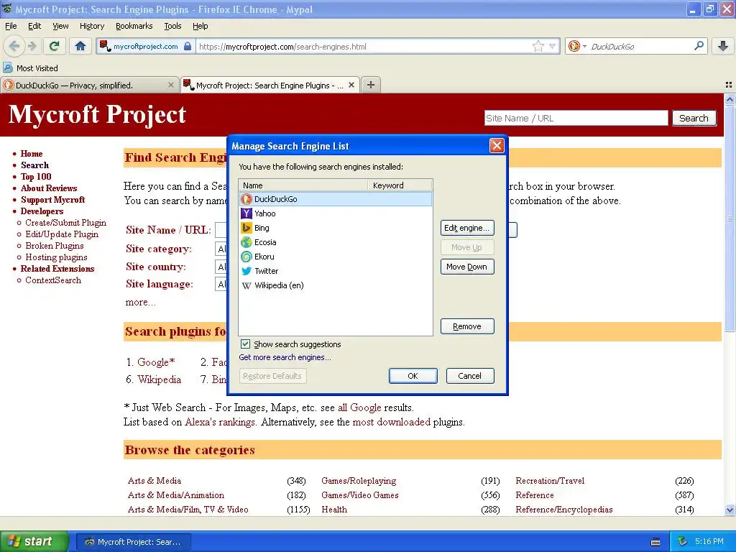Open the Games/Video Games category
This screenshot has width=736, height=552.
pos(360,495)
